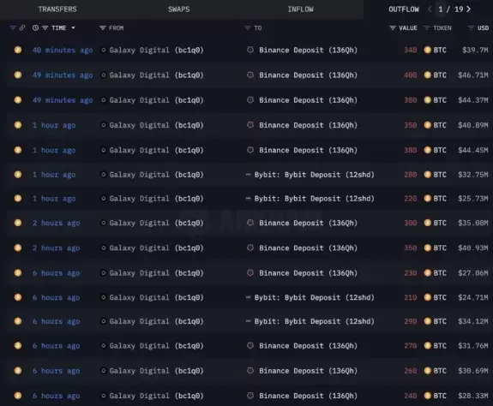Filter the VALUE column
The width and height of the screenshot is (493, 406).
coord(393,28)
